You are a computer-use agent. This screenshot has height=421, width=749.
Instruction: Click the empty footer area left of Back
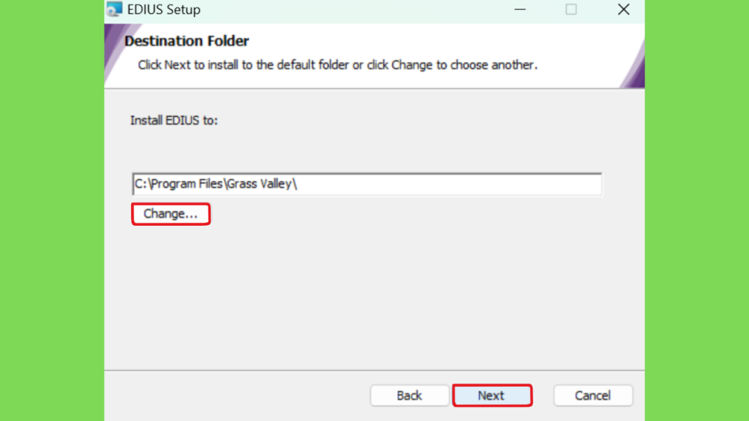point(236,395)
